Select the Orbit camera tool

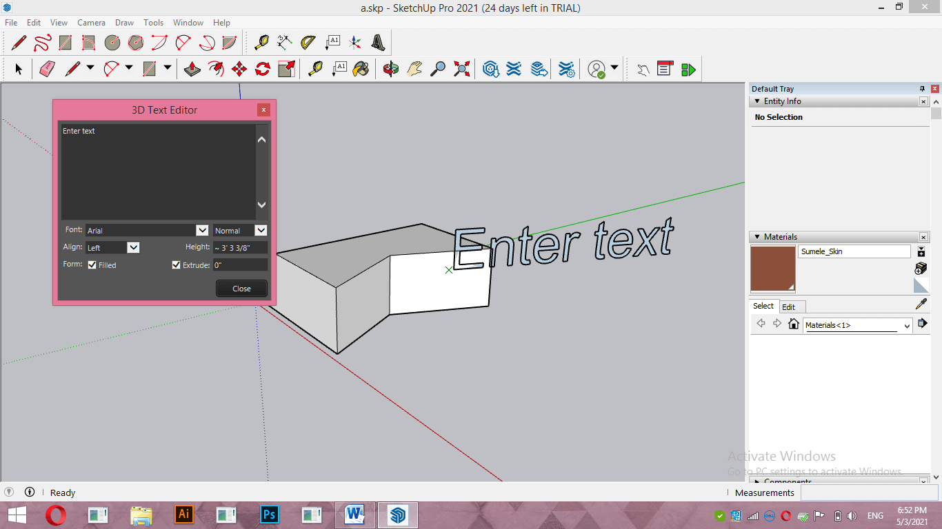pos(391,69)
